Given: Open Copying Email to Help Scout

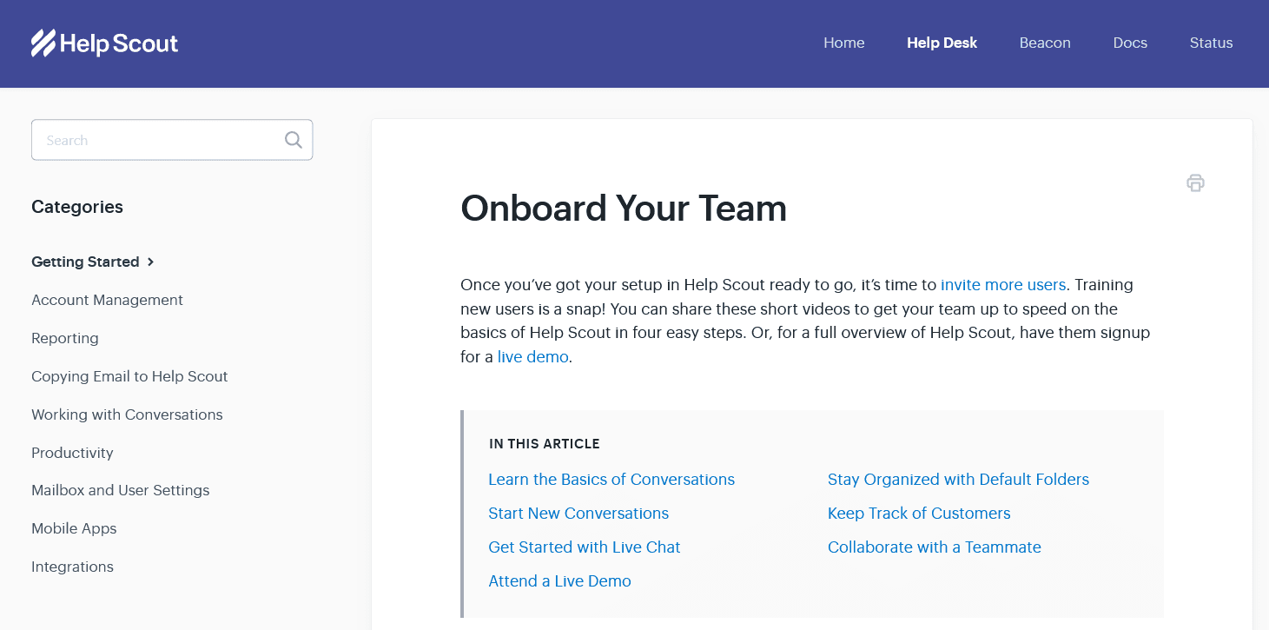Looking at the screenshot, I should click(x=129, y=376).
